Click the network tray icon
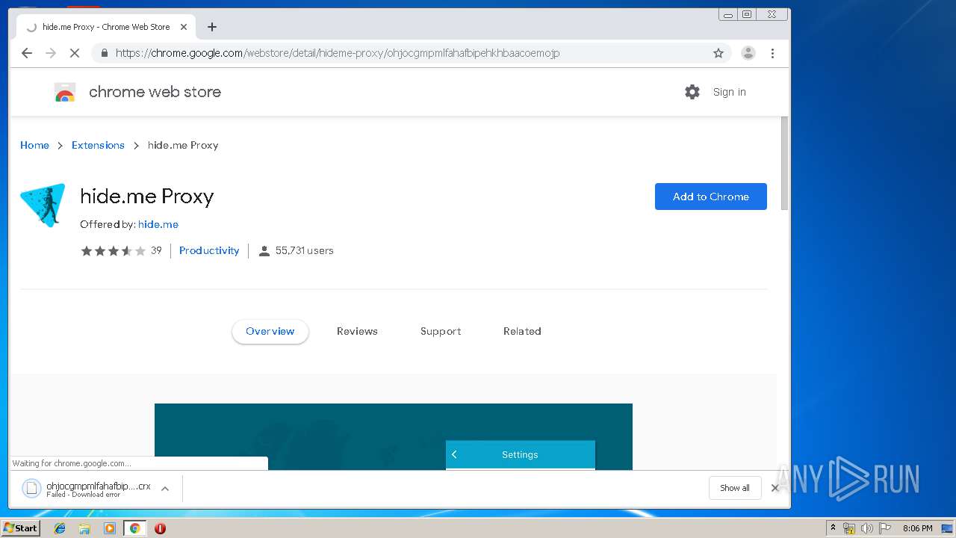 coord(849,528)
